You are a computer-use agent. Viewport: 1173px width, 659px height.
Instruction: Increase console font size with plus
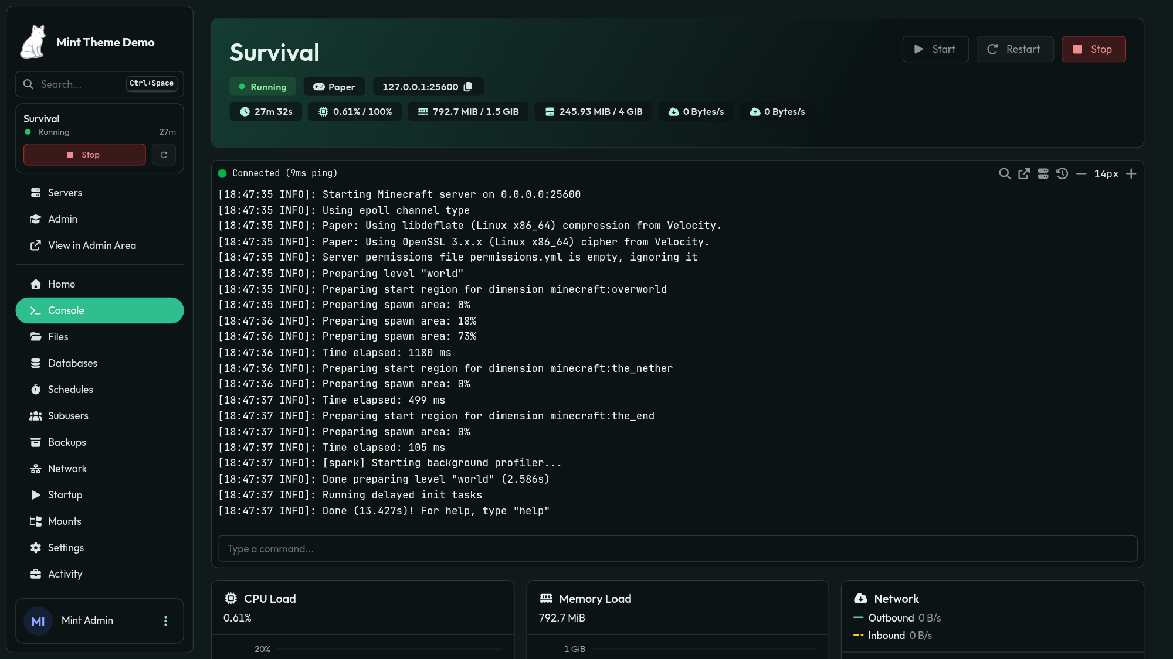(1131, 173)
